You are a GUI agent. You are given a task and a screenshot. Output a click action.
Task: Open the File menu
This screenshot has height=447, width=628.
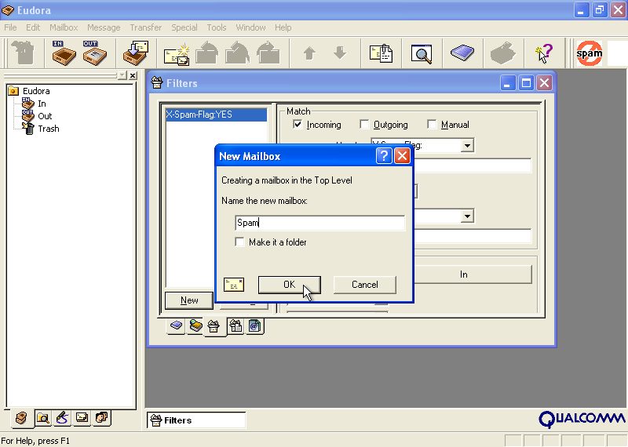(10, 27)
